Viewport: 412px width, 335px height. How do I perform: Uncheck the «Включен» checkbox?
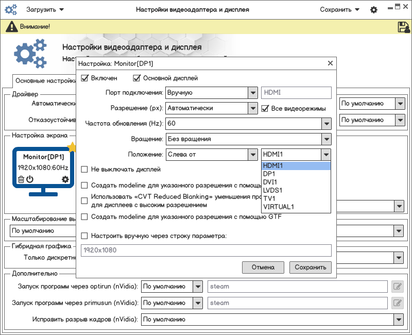coord(85,78)
